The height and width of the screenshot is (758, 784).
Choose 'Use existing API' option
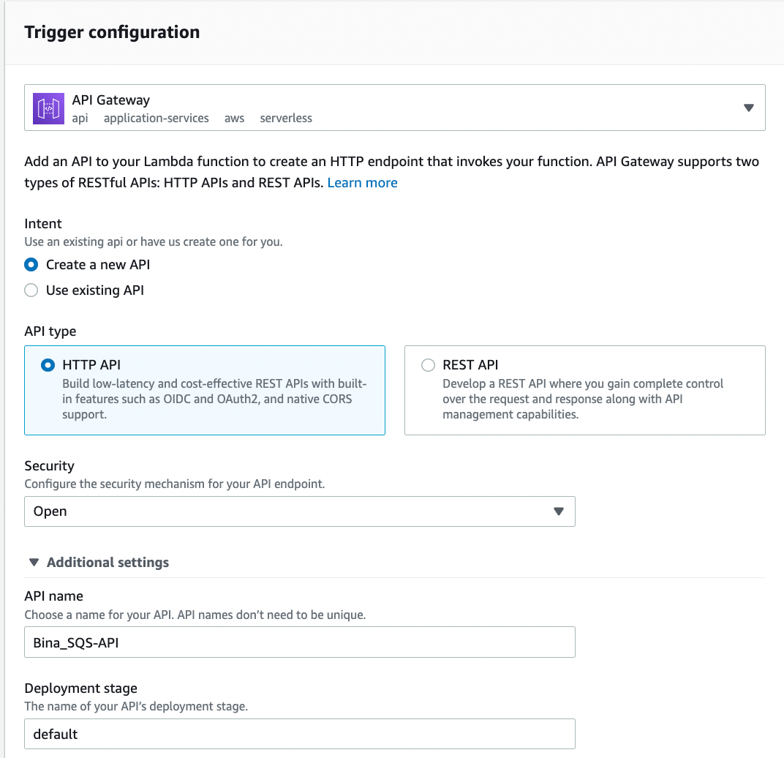(31, 290)
